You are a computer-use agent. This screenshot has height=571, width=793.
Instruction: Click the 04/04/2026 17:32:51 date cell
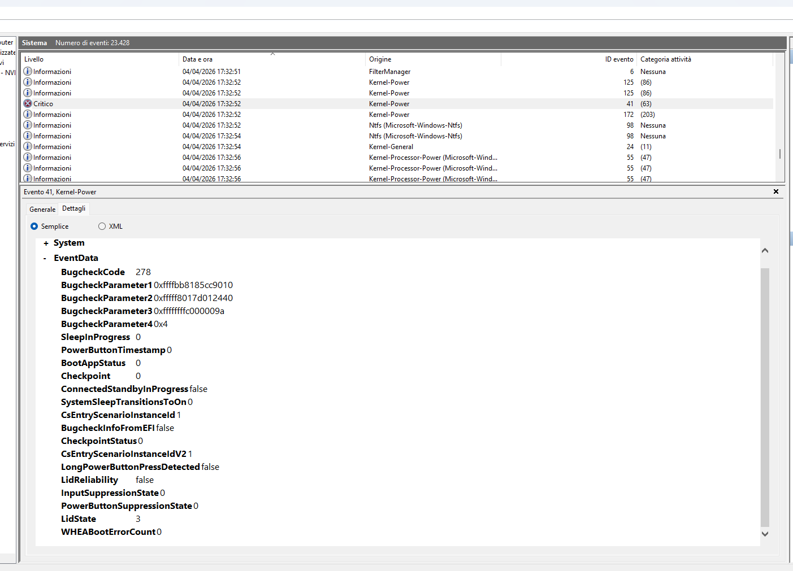tap(211, 72)
